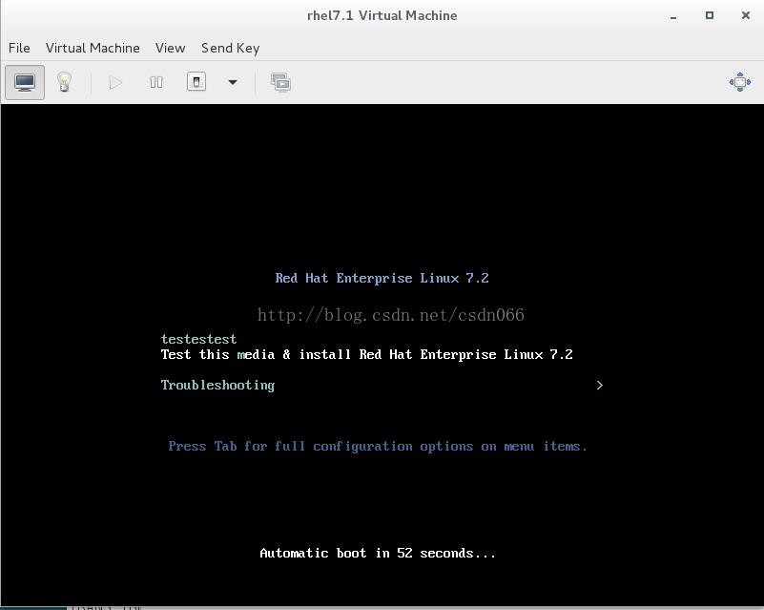Maximize the rhel7.1 Virtual Machine window
Image resolution: width=764 pixels, height=610 pixels.
click(710, 15)
